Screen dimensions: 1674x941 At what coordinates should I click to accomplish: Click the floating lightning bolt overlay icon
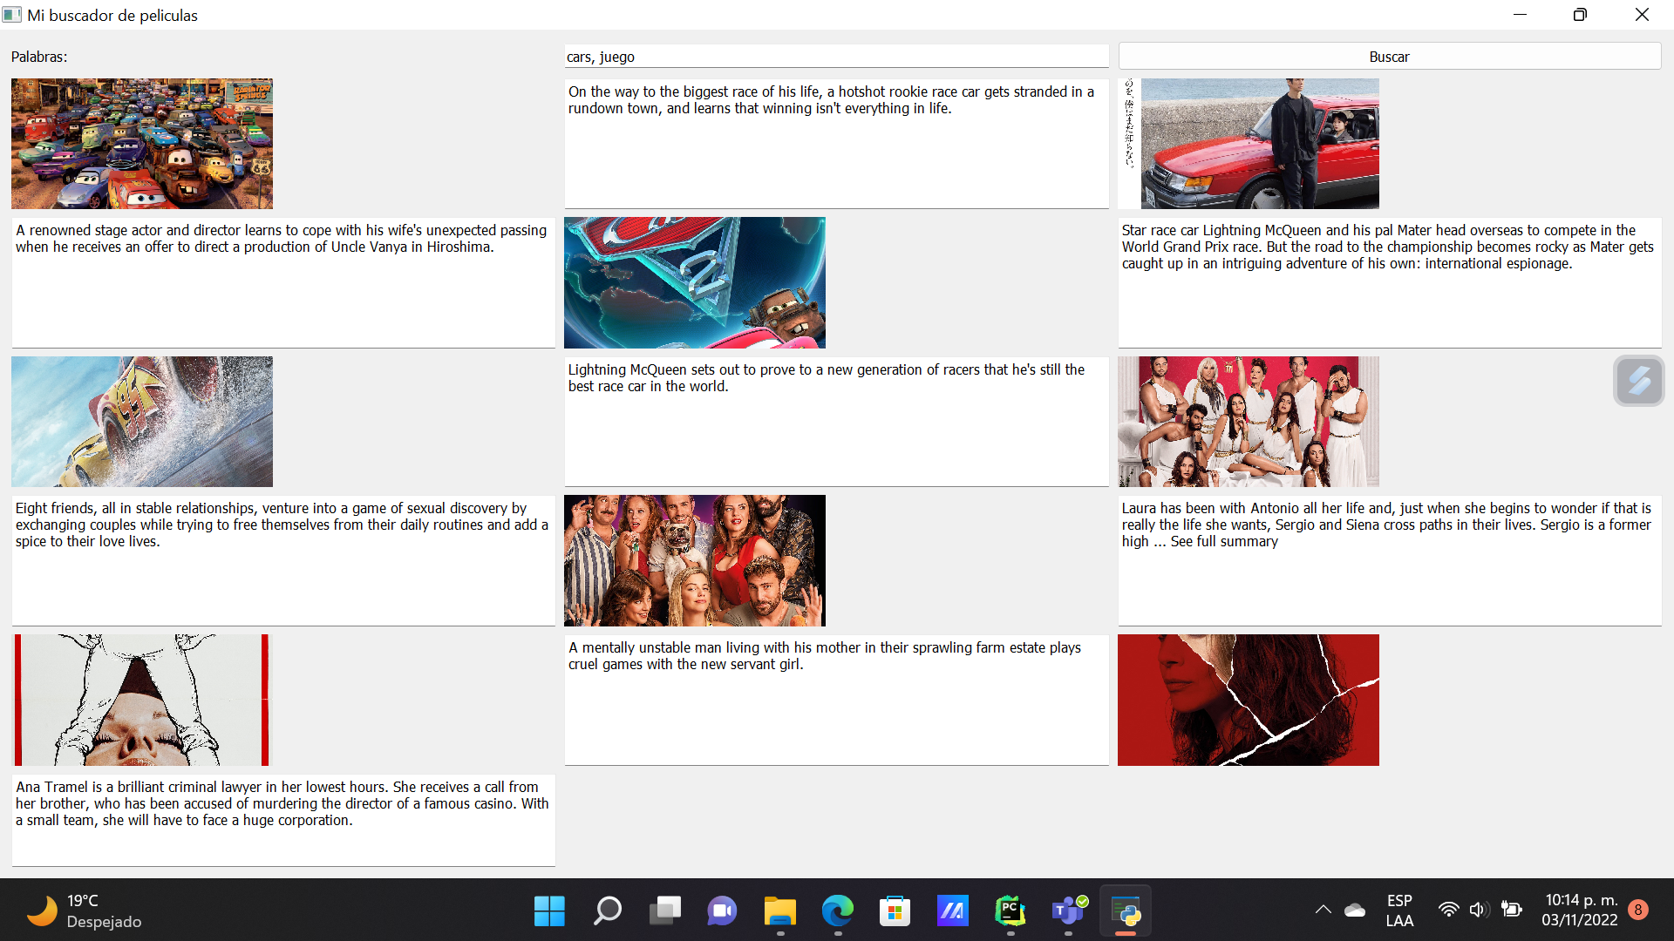coord(1638,381)
